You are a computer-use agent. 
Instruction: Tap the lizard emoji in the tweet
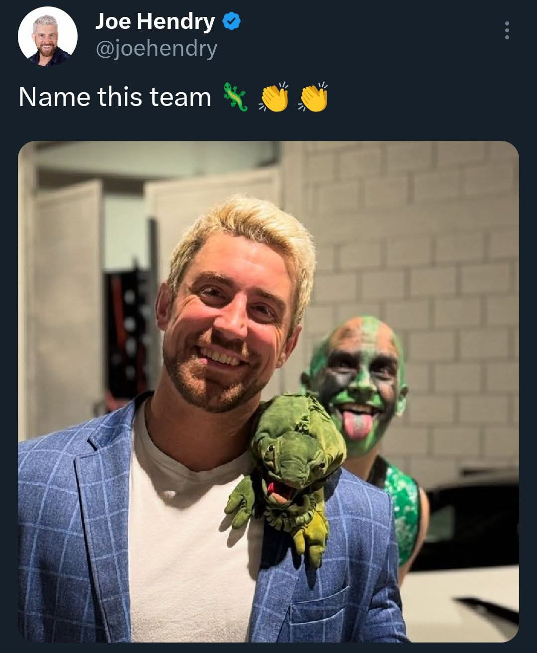click(235, 97)
